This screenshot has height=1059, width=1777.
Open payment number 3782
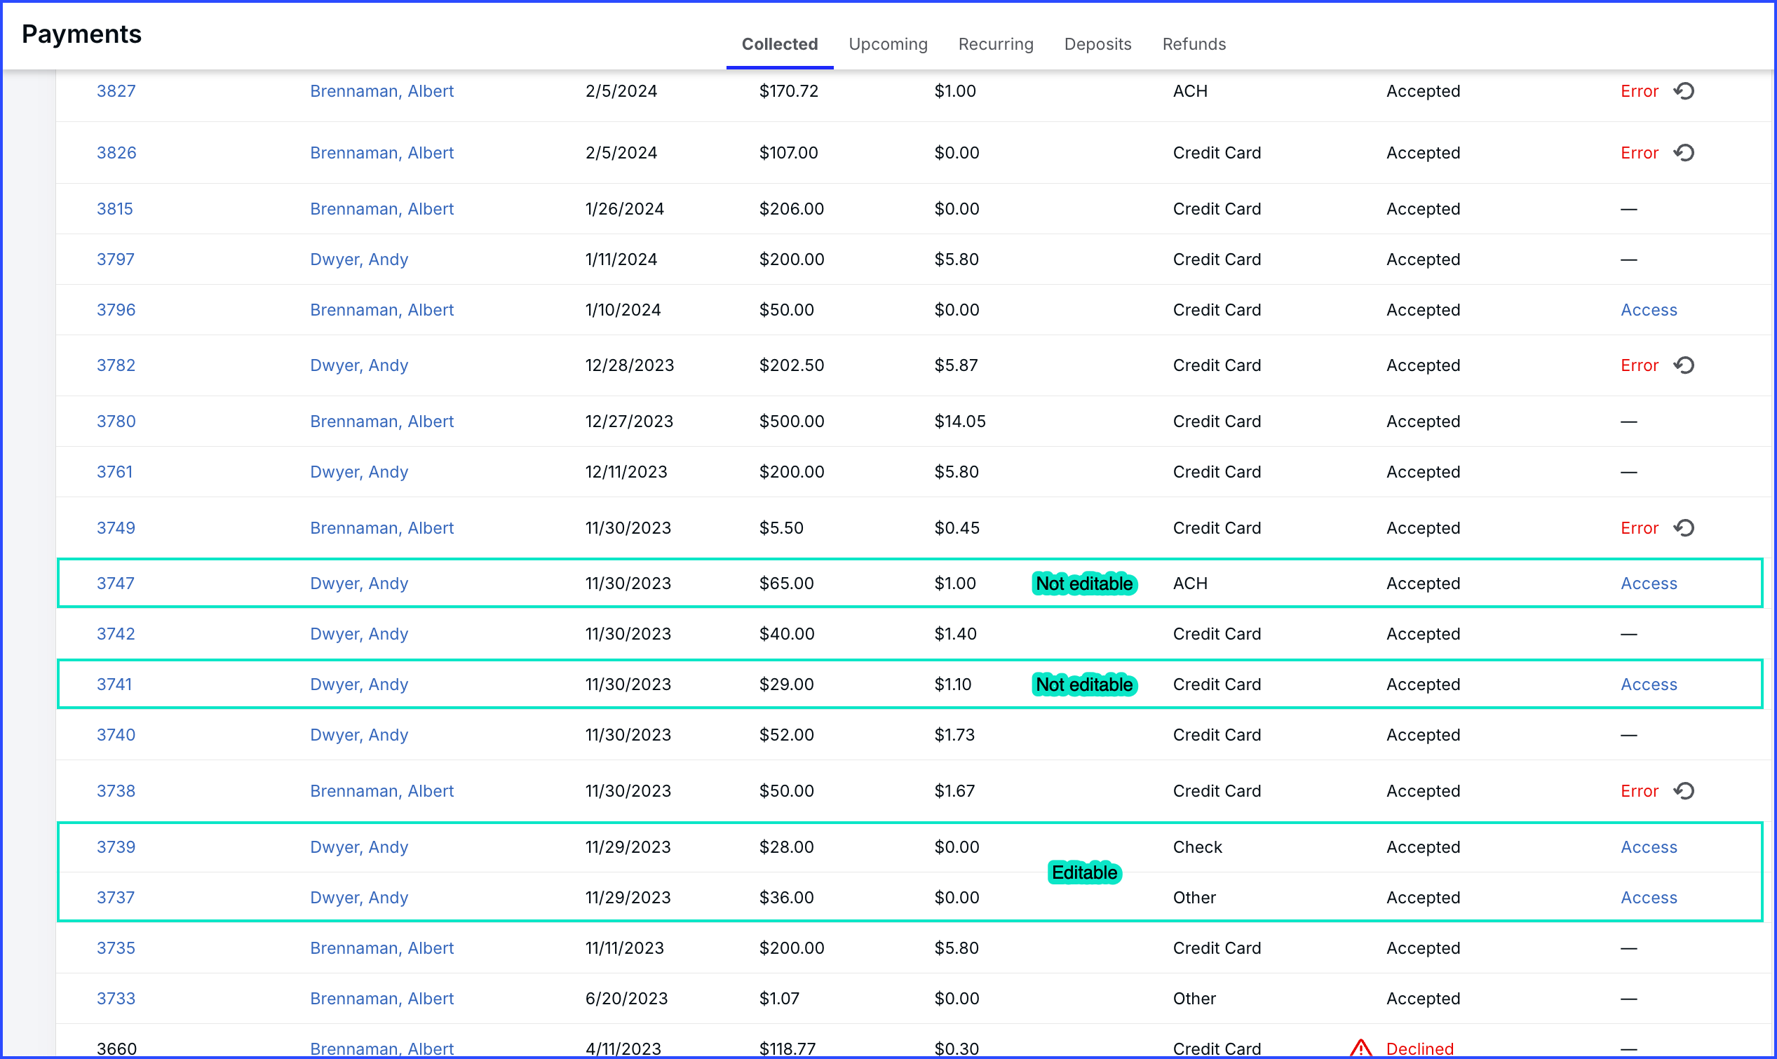click(x=116, y=365)
